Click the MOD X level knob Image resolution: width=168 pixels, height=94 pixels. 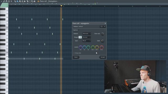(93, 47)
